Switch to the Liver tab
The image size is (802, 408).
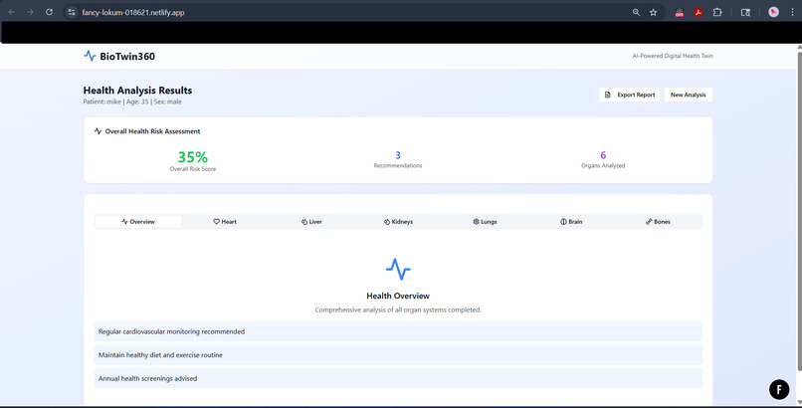pyautogui.click(x=311, y=221)
